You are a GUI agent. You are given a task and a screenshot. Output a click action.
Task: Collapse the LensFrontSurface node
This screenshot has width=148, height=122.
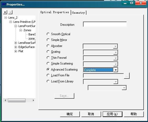click(x=16, y=26)
